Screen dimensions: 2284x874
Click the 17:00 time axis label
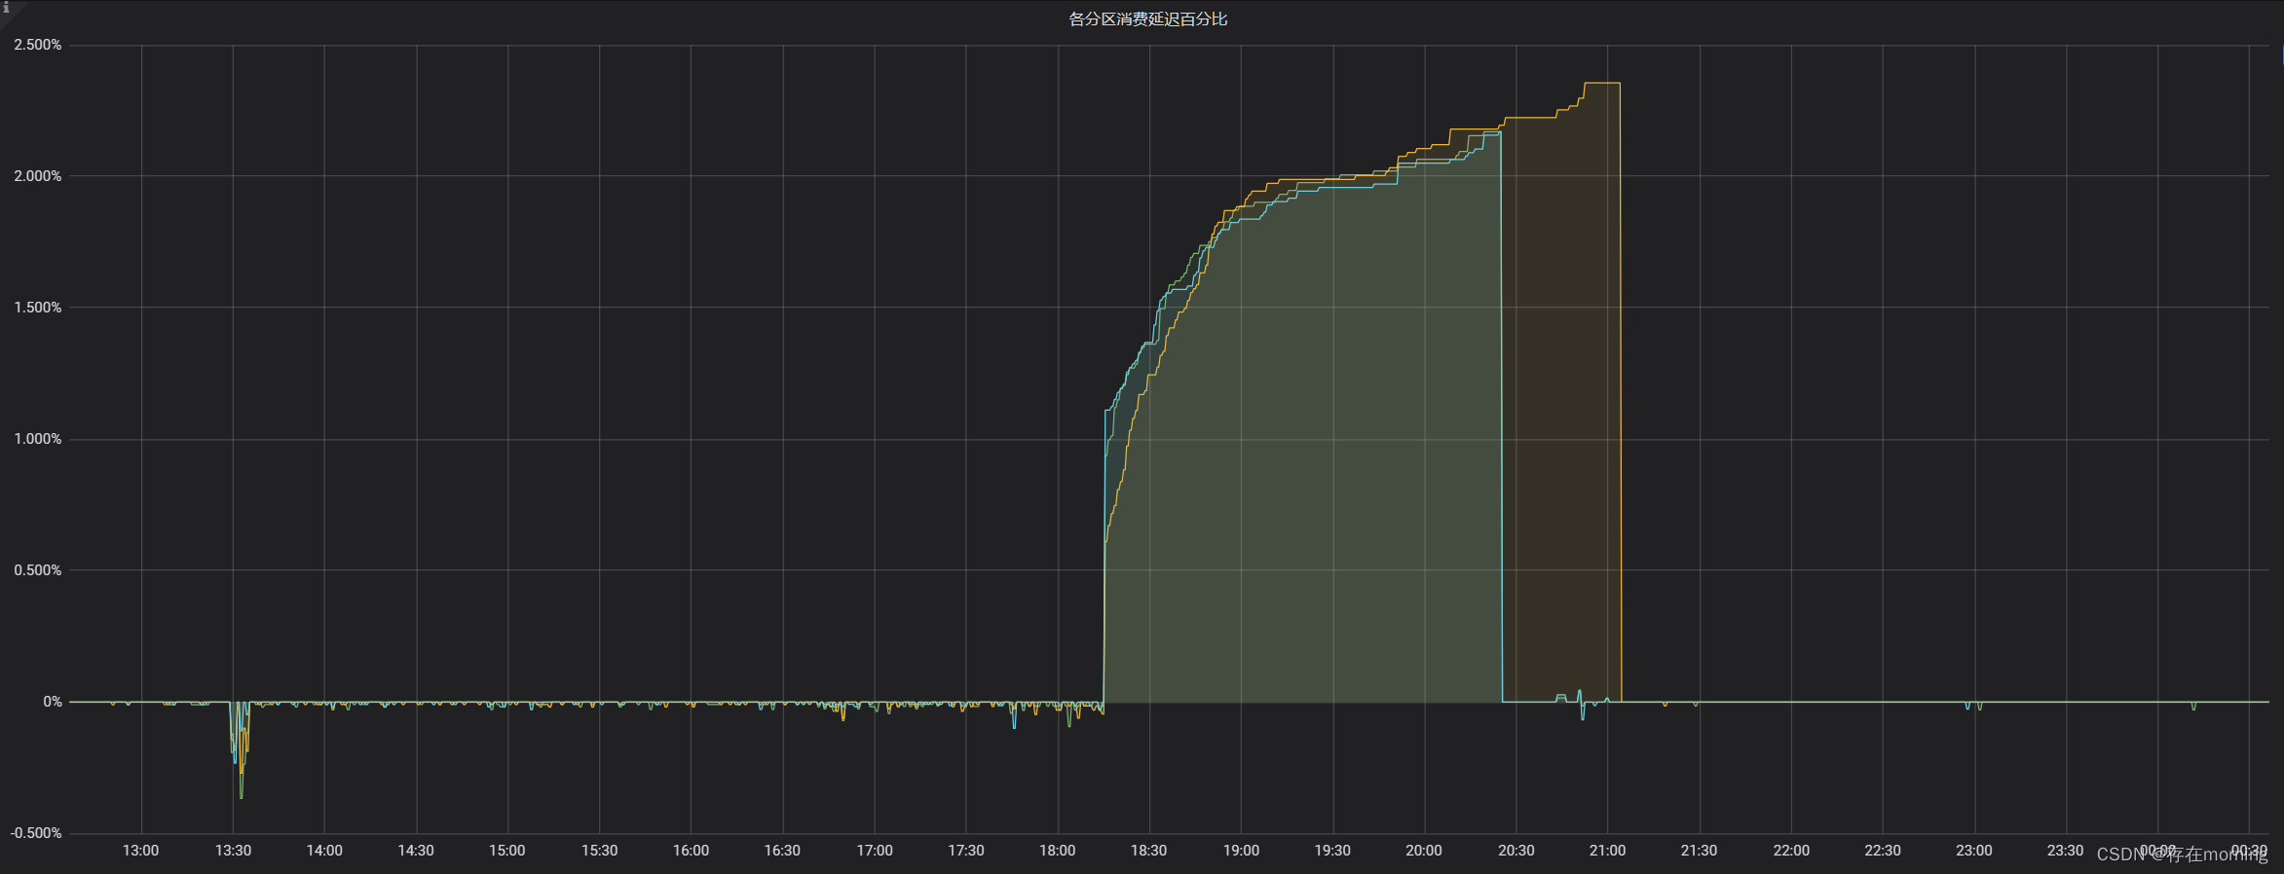pyautogui.click(x=875, y=851)
